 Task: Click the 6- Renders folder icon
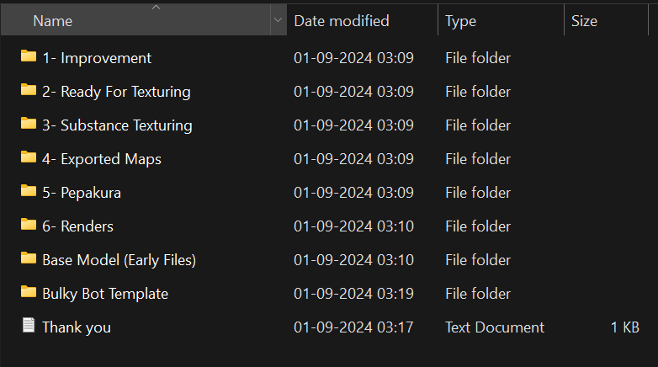coord(29,226)
